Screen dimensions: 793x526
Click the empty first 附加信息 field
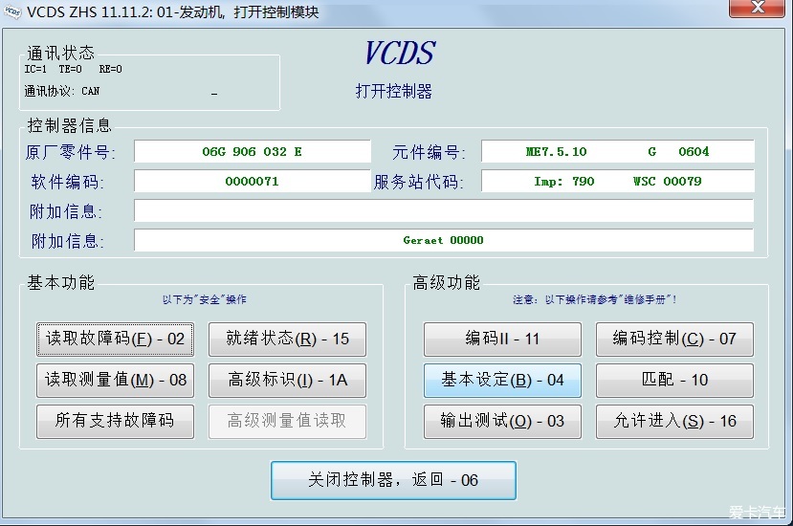click(444, 211)
